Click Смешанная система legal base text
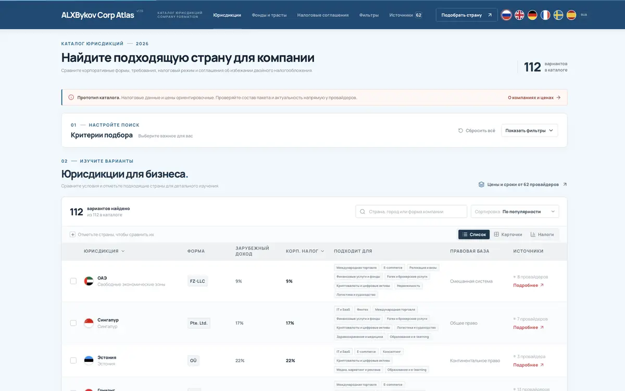This screenshot has width=625, height=391. pyautogui.click(x=471, y=281)
